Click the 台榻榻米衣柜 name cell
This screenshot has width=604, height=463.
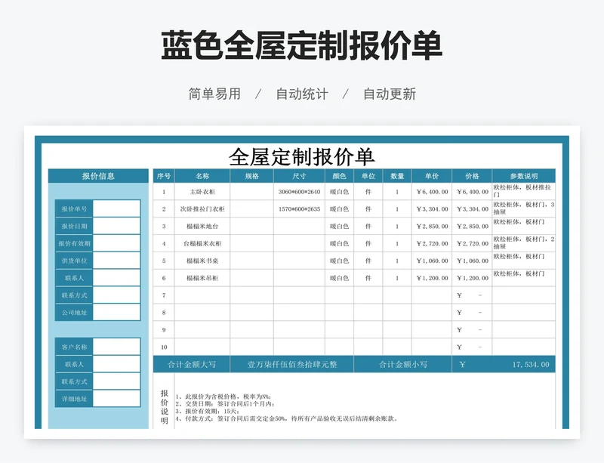(202, 244)
